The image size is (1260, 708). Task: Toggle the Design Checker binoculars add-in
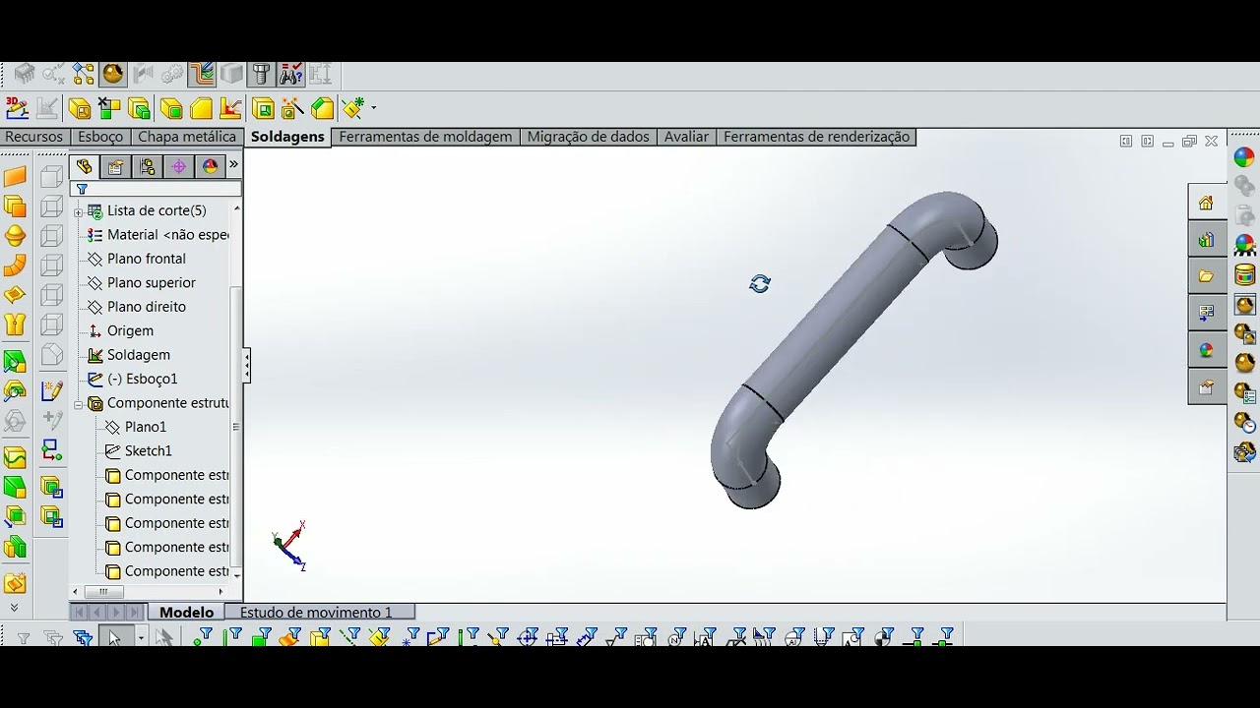point(291,74)
